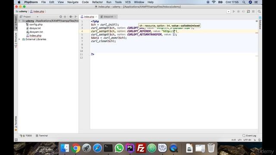Open FileZilla from the dock
The height and width of the screenshot is (155, 276).
click(141, 148)
